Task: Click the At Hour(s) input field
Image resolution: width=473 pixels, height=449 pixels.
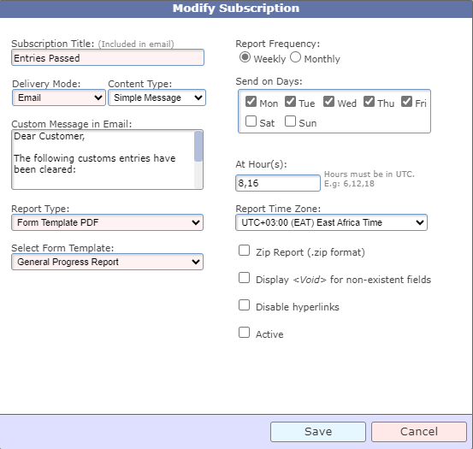Action: click(278, 183)
